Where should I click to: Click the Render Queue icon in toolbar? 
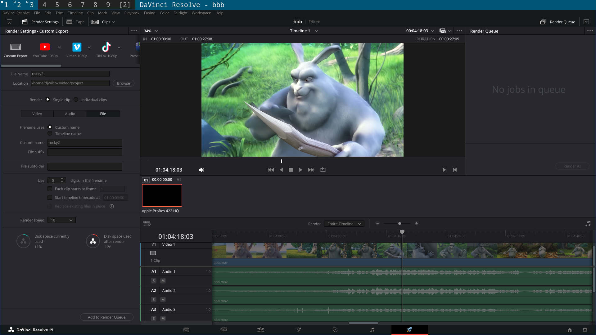tap(543, 22)
